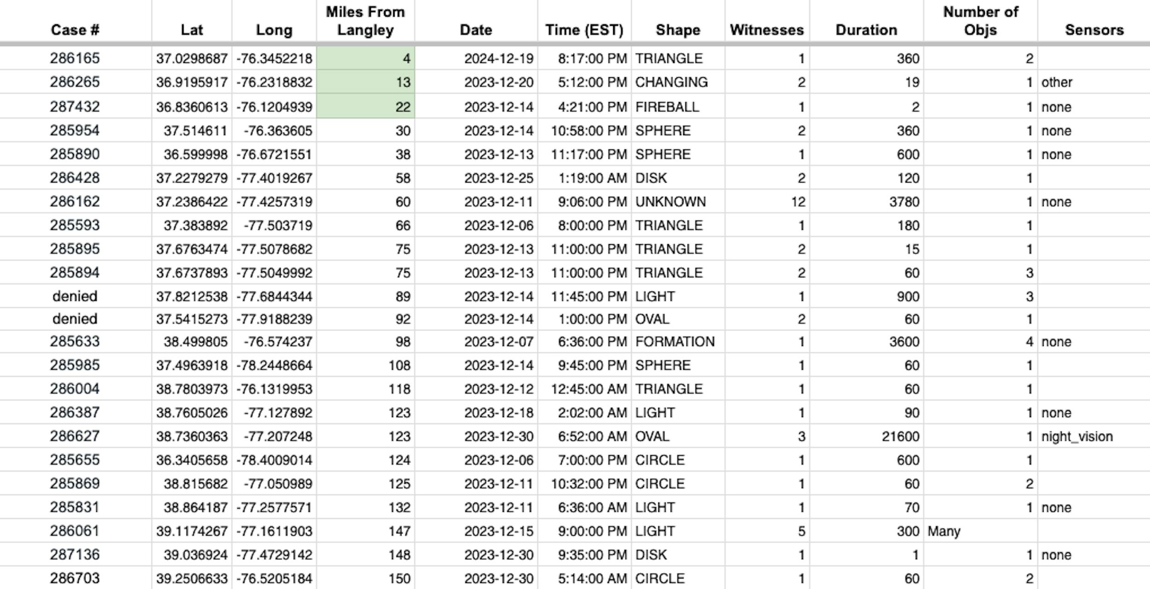Select the Time (EST) column header
This screenshot has height=589, width=1150.
tap(584, 30)
